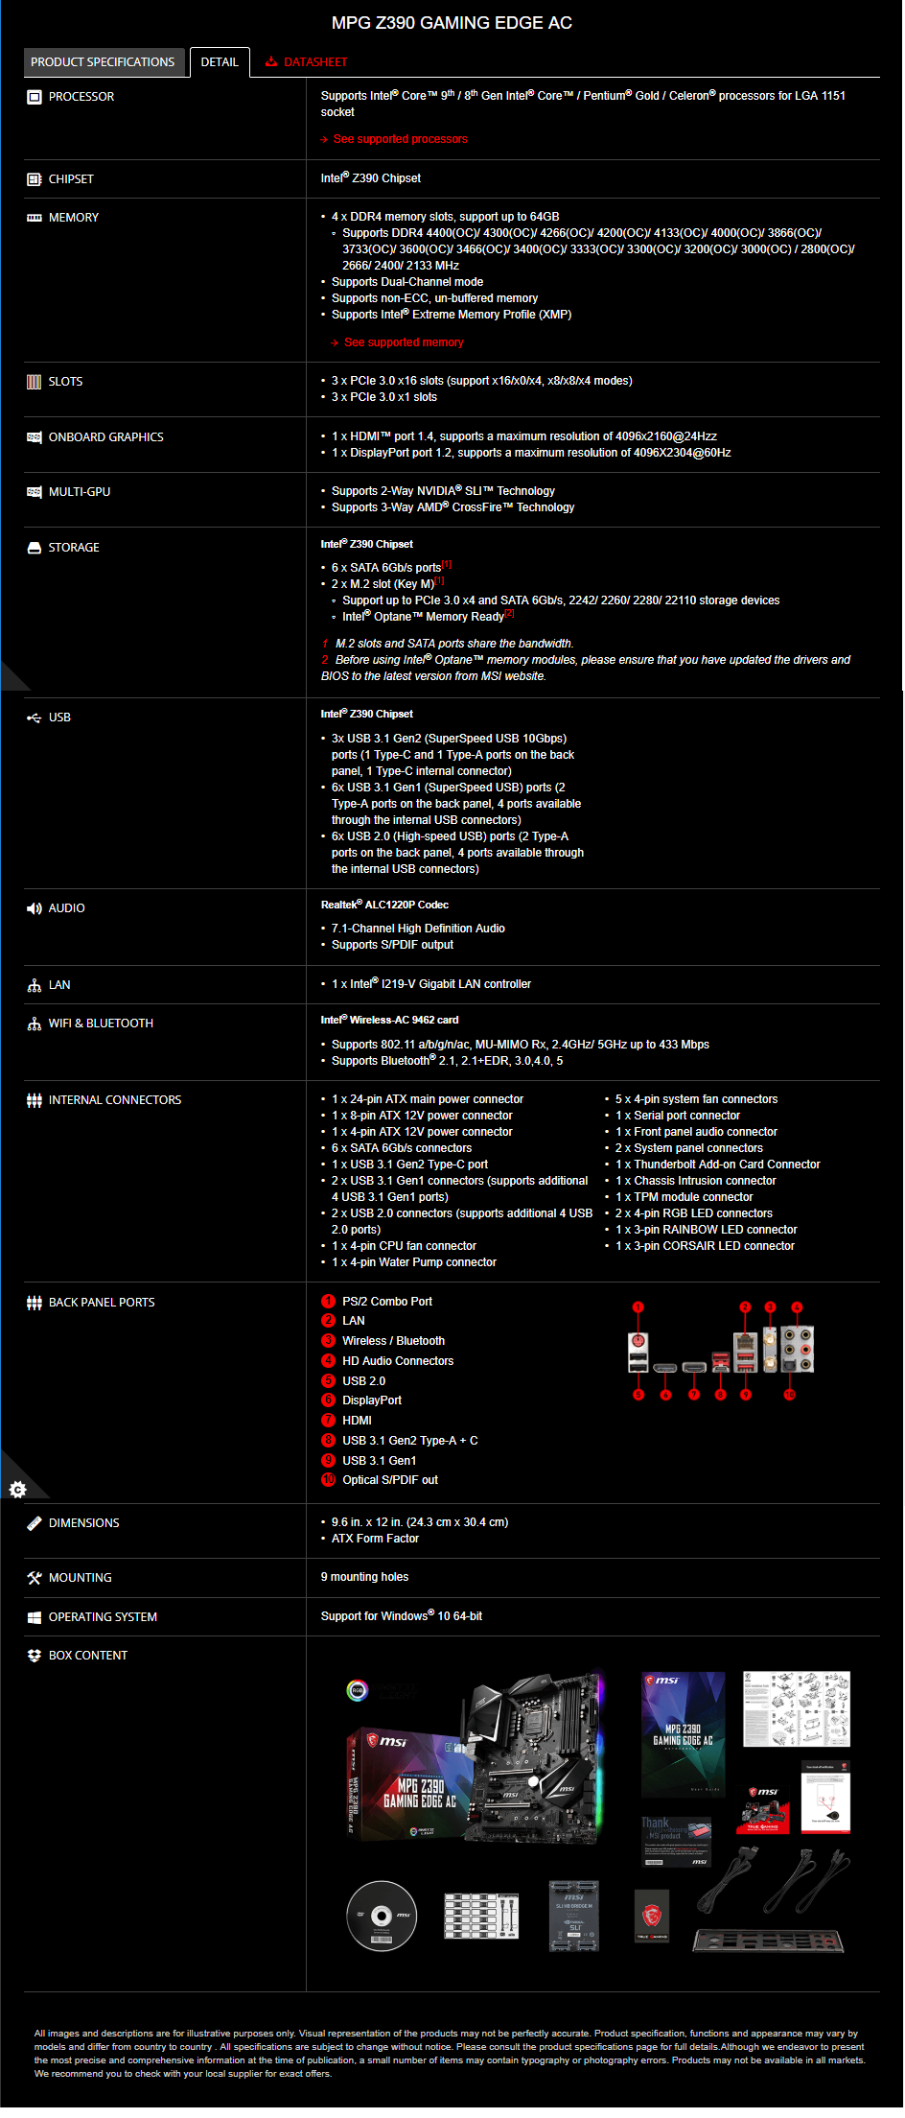Click the Mounting tools icon

35,1578
